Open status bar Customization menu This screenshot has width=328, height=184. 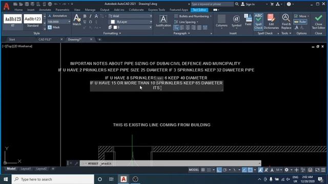tap(323, 170)
